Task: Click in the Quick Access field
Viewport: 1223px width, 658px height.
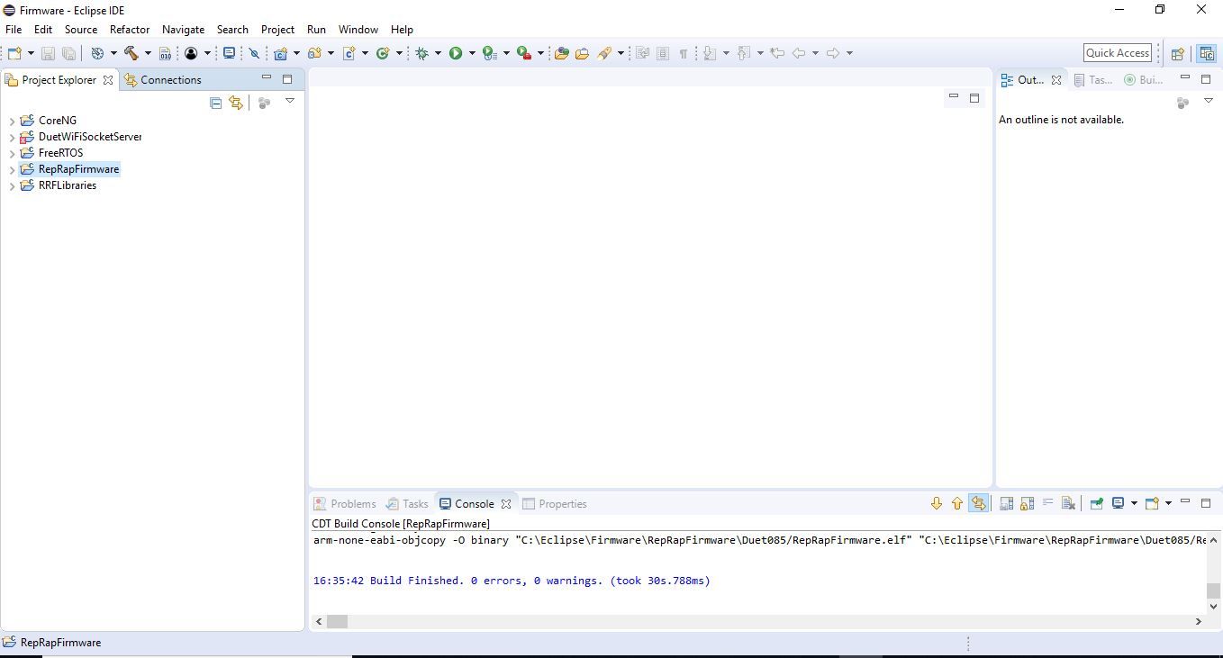Action: 1118,53
